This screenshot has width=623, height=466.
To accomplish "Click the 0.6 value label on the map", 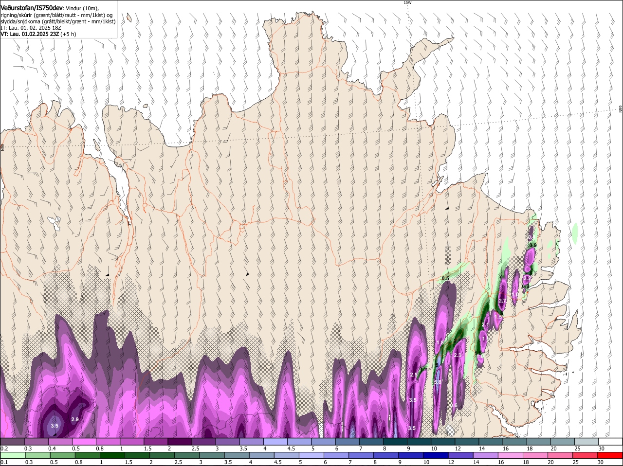I will (454, 405).
